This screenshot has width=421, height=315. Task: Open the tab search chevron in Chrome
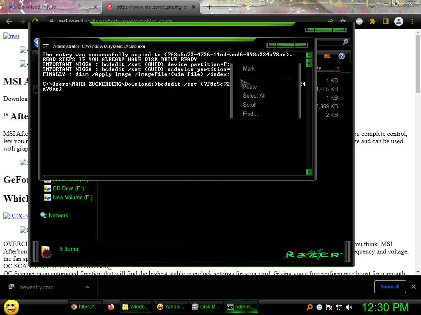click(x=372, y=7)
